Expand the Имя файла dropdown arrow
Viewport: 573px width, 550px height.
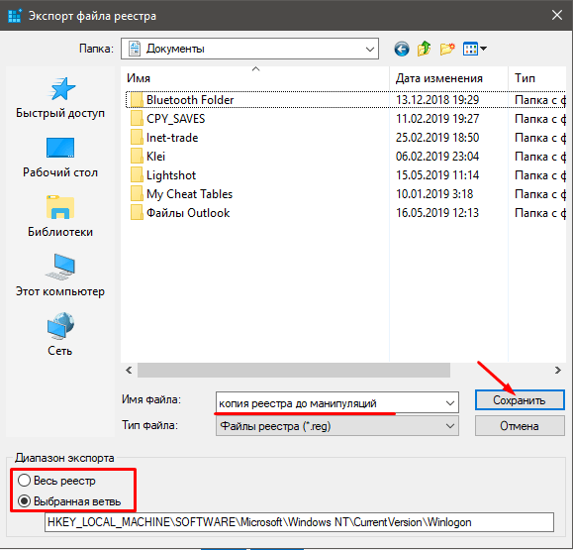(x=450, y=403)
